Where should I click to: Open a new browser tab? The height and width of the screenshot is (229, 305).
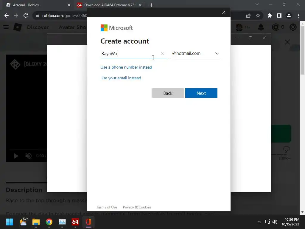point(152,5)
